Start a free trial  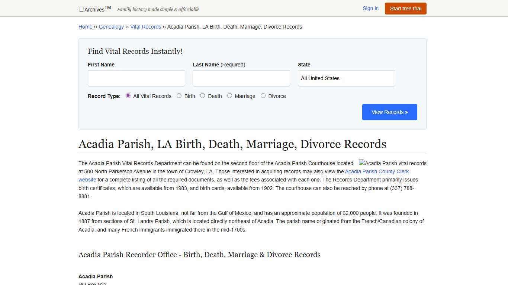tap(405, 8)
